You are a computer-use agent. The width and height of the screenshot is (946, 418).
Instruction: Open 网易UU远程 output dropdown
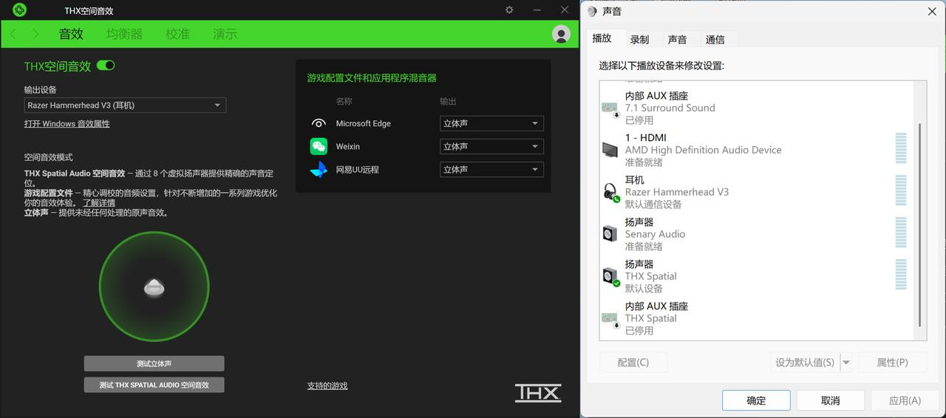(x=491, y=169)
